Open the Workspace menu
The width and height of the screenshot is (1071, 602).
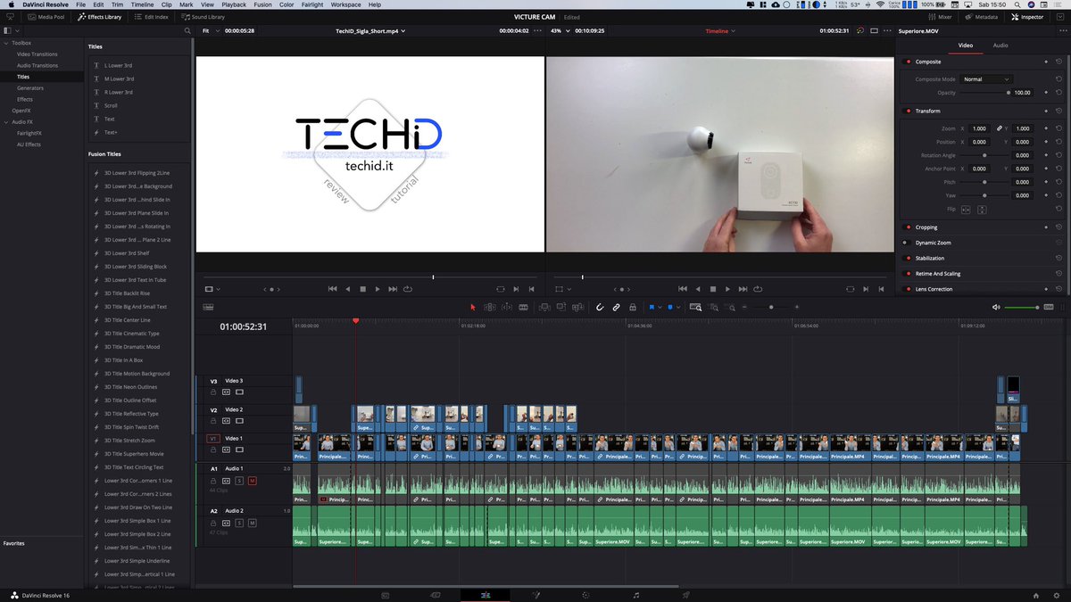[x=346, y=4]
